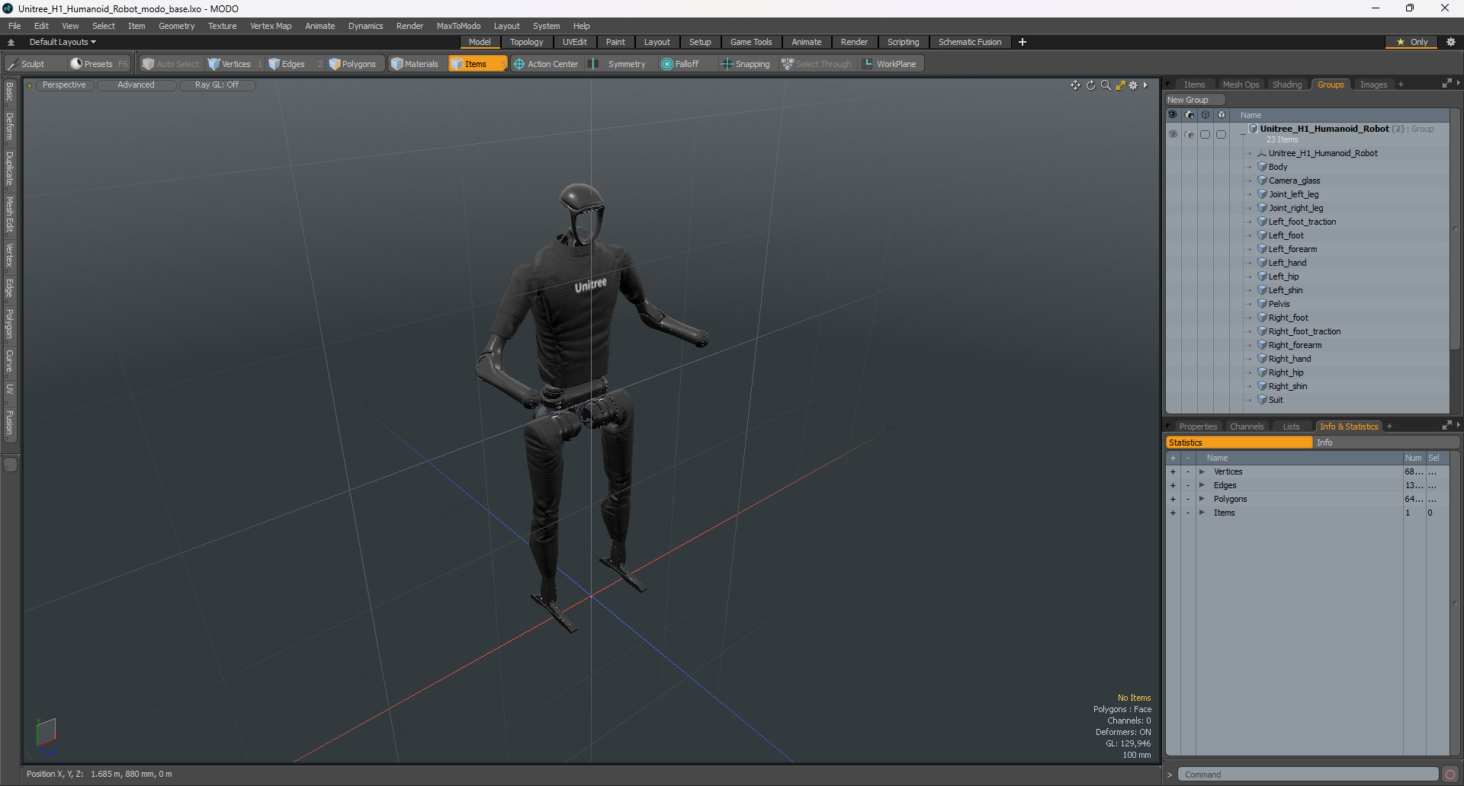Expand the Items statistics row
The width and height of the screenshot is (1464, 786).
[x=1202, y=513]
